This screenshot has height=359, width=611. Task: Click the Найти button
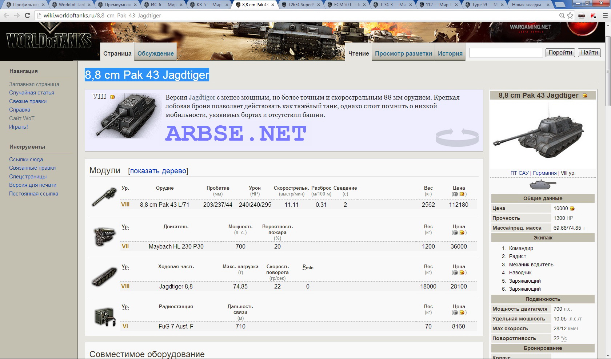[589, 53]
